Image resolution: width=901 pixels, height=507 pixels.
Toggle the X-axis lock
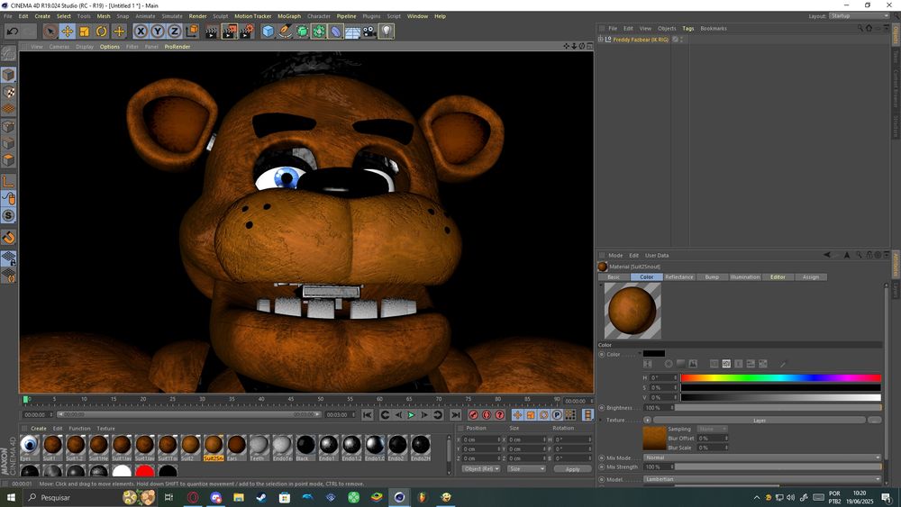(140, 32)
